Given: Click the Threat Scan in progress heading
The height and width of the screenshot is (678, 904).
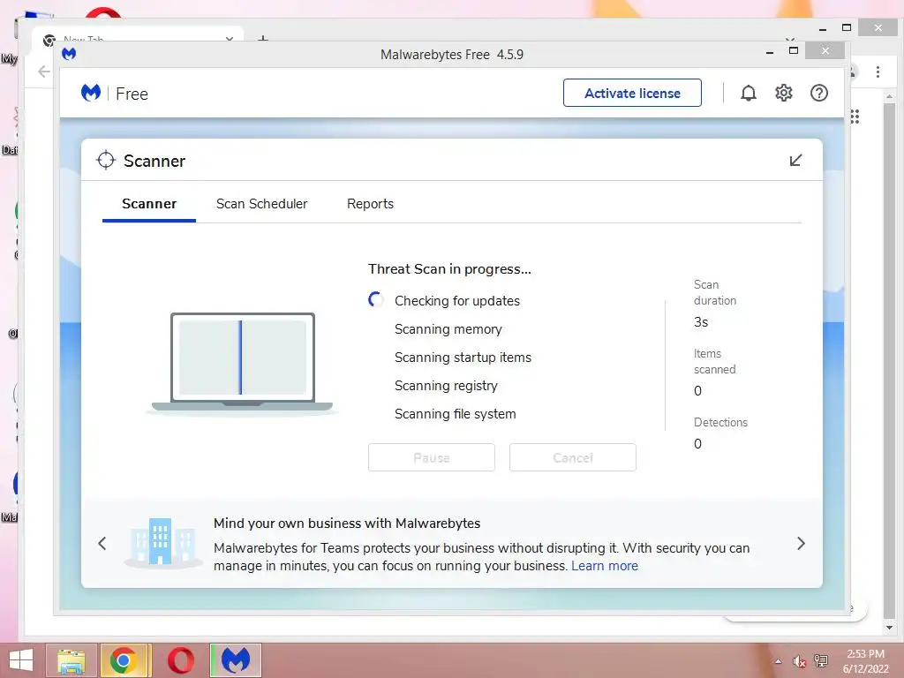Looking at the screenshot, I should click(449, 268).
